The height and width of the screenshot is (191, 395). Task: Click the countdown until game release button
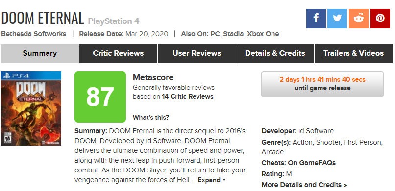click(322, 84)
